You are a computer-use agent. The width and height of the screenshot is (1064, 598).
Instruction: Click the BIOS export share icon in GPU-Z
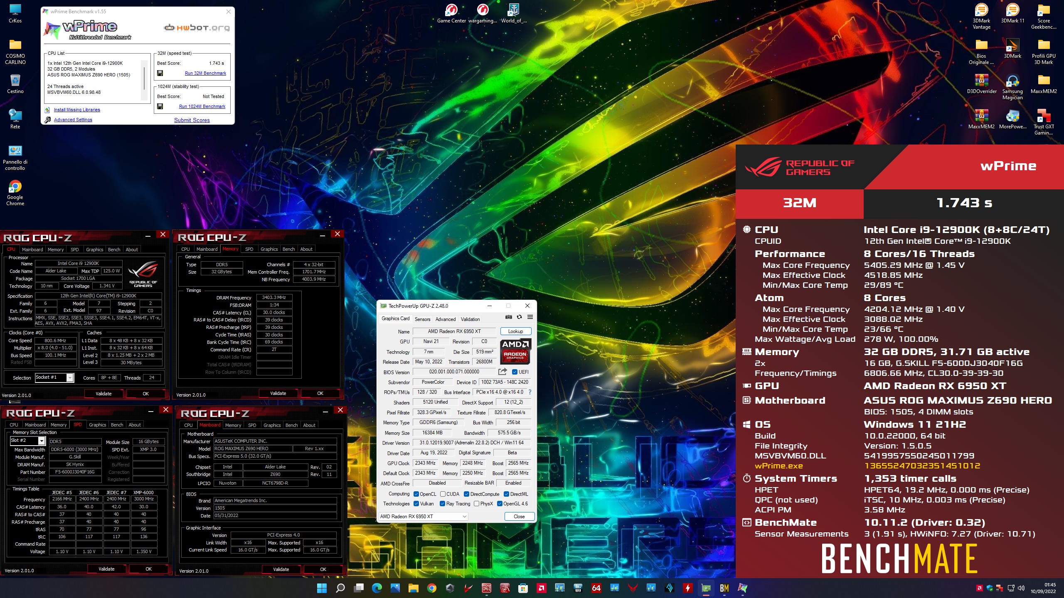click(502, 372)
